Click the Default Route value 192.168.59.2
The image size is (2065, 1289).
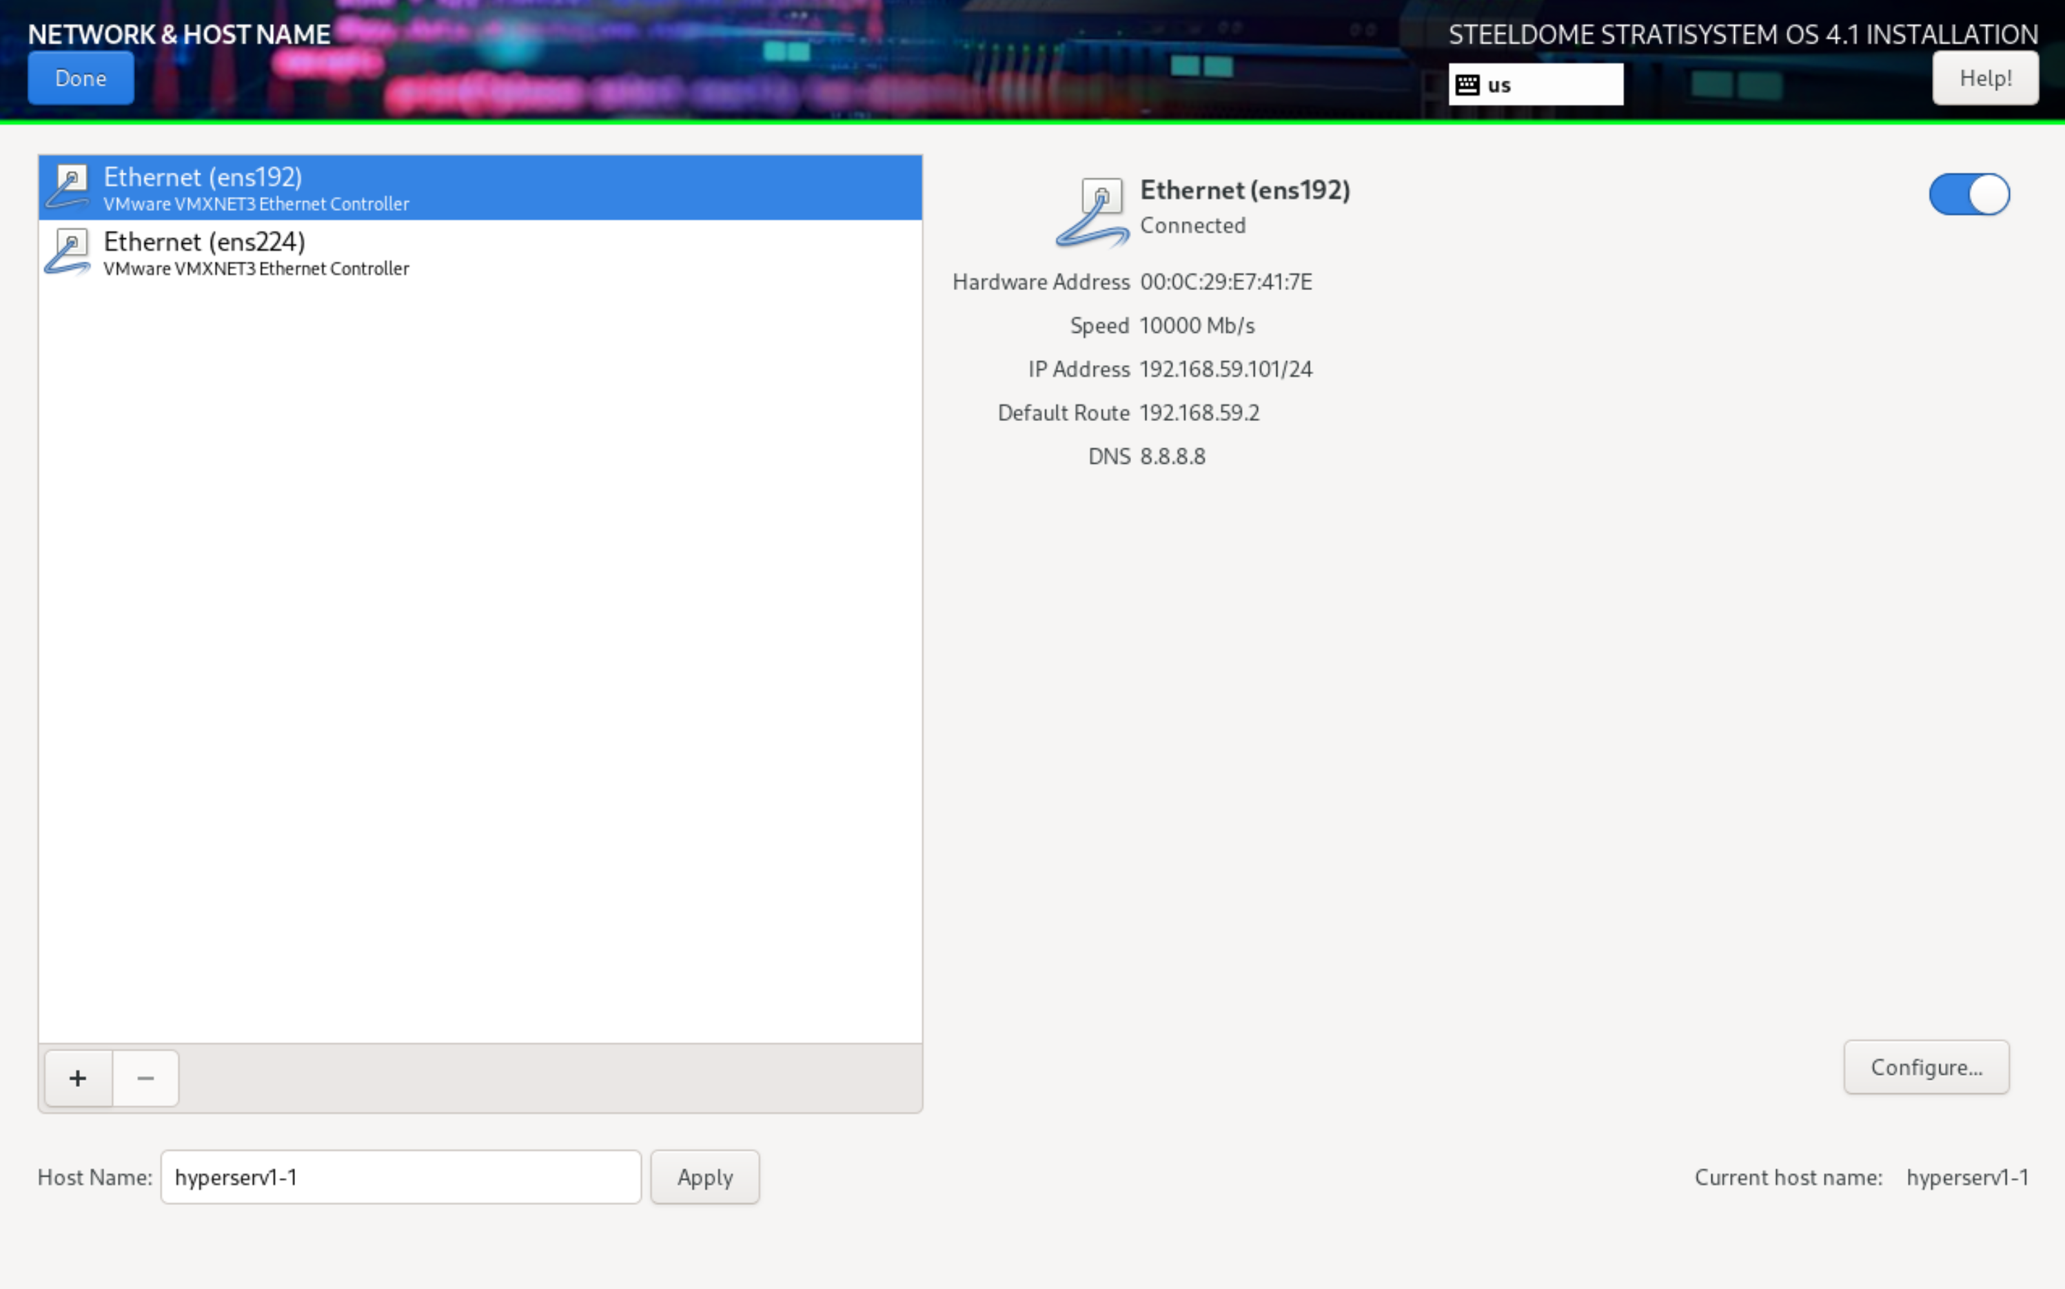(x=1199, y=413)
